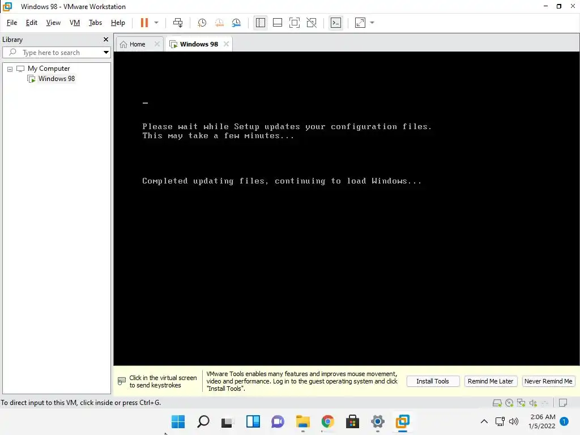Click the keyboard icon in the hint bar

coord(122,381)
